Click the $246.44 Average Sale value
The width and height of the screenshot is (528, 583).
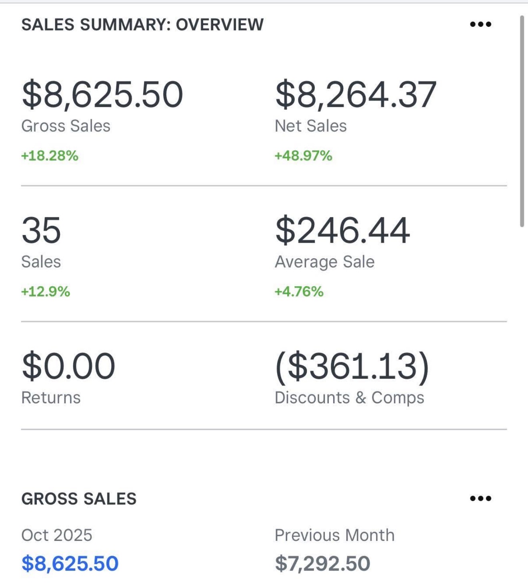coord(342,230)
